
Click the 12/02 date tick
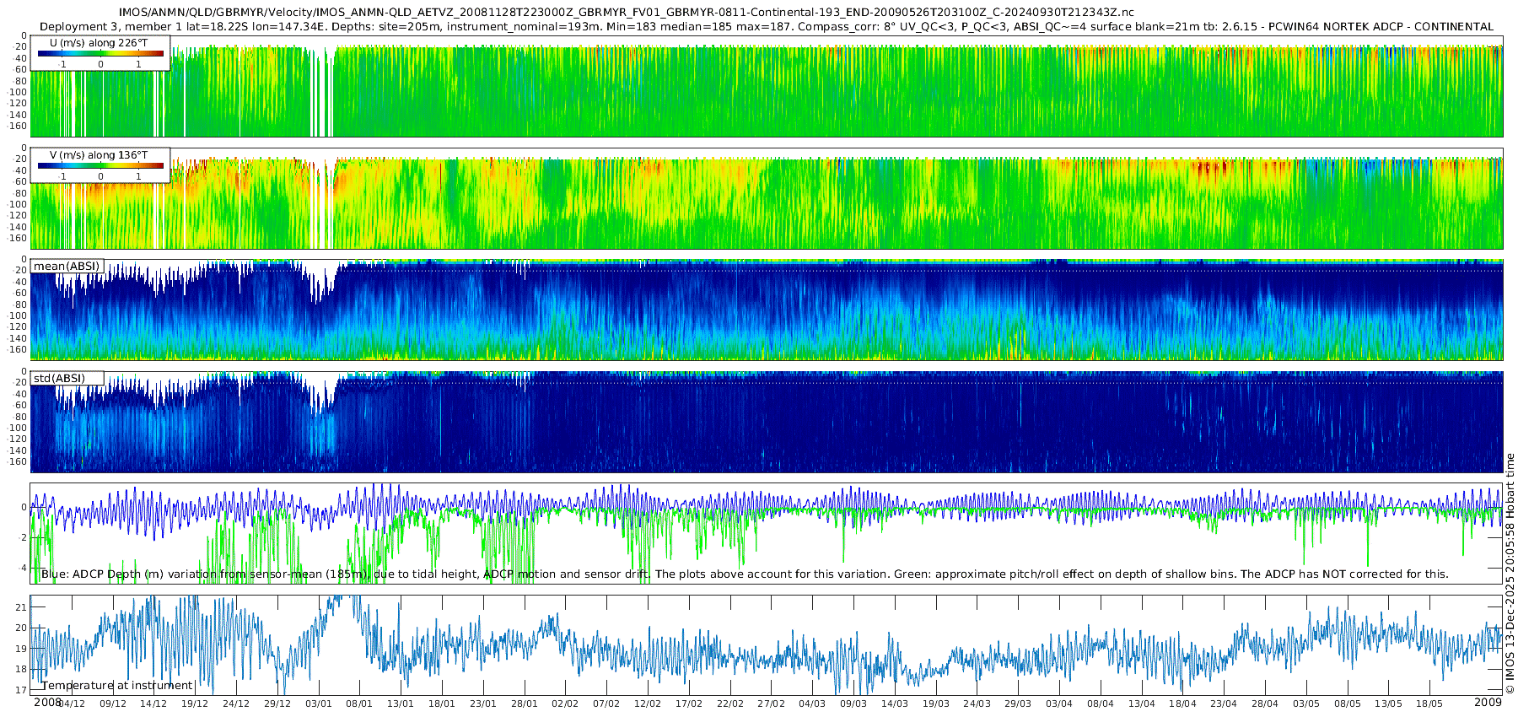[x=647, y=704]
